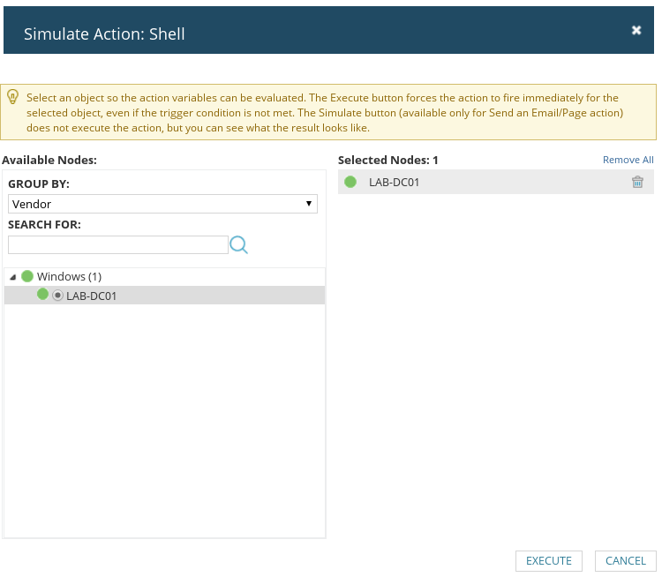Click green status dot in Selected Nodes list
Screen dimensions: 662x577
click(350, 182)
